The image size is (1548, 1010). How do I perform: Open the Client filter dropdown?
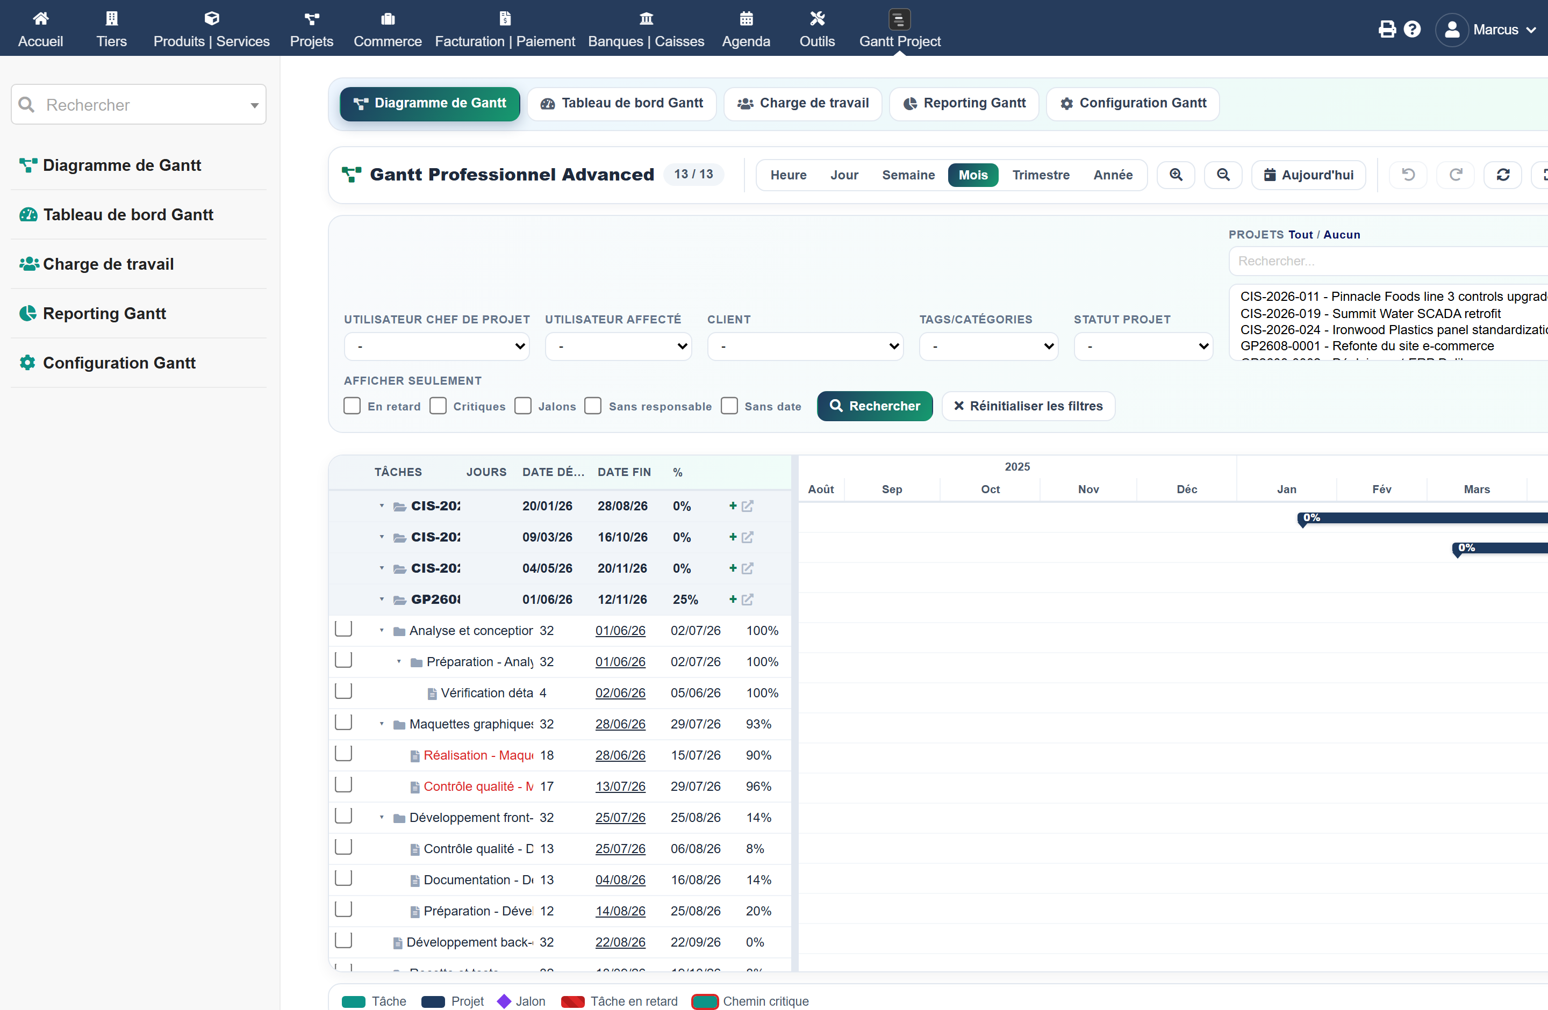point(805,347)
